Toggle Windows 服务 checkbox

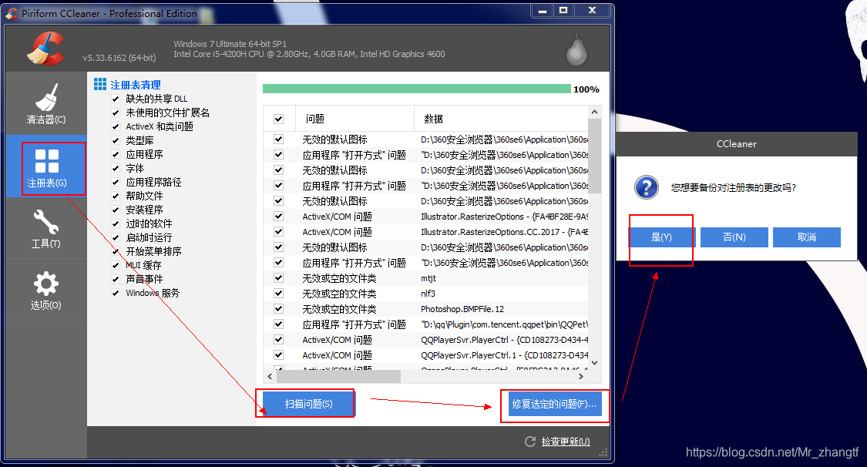coord(116,293)
